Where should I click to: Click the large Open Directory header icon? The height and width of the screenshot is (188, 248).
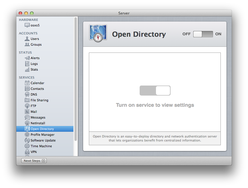(98, 33)
